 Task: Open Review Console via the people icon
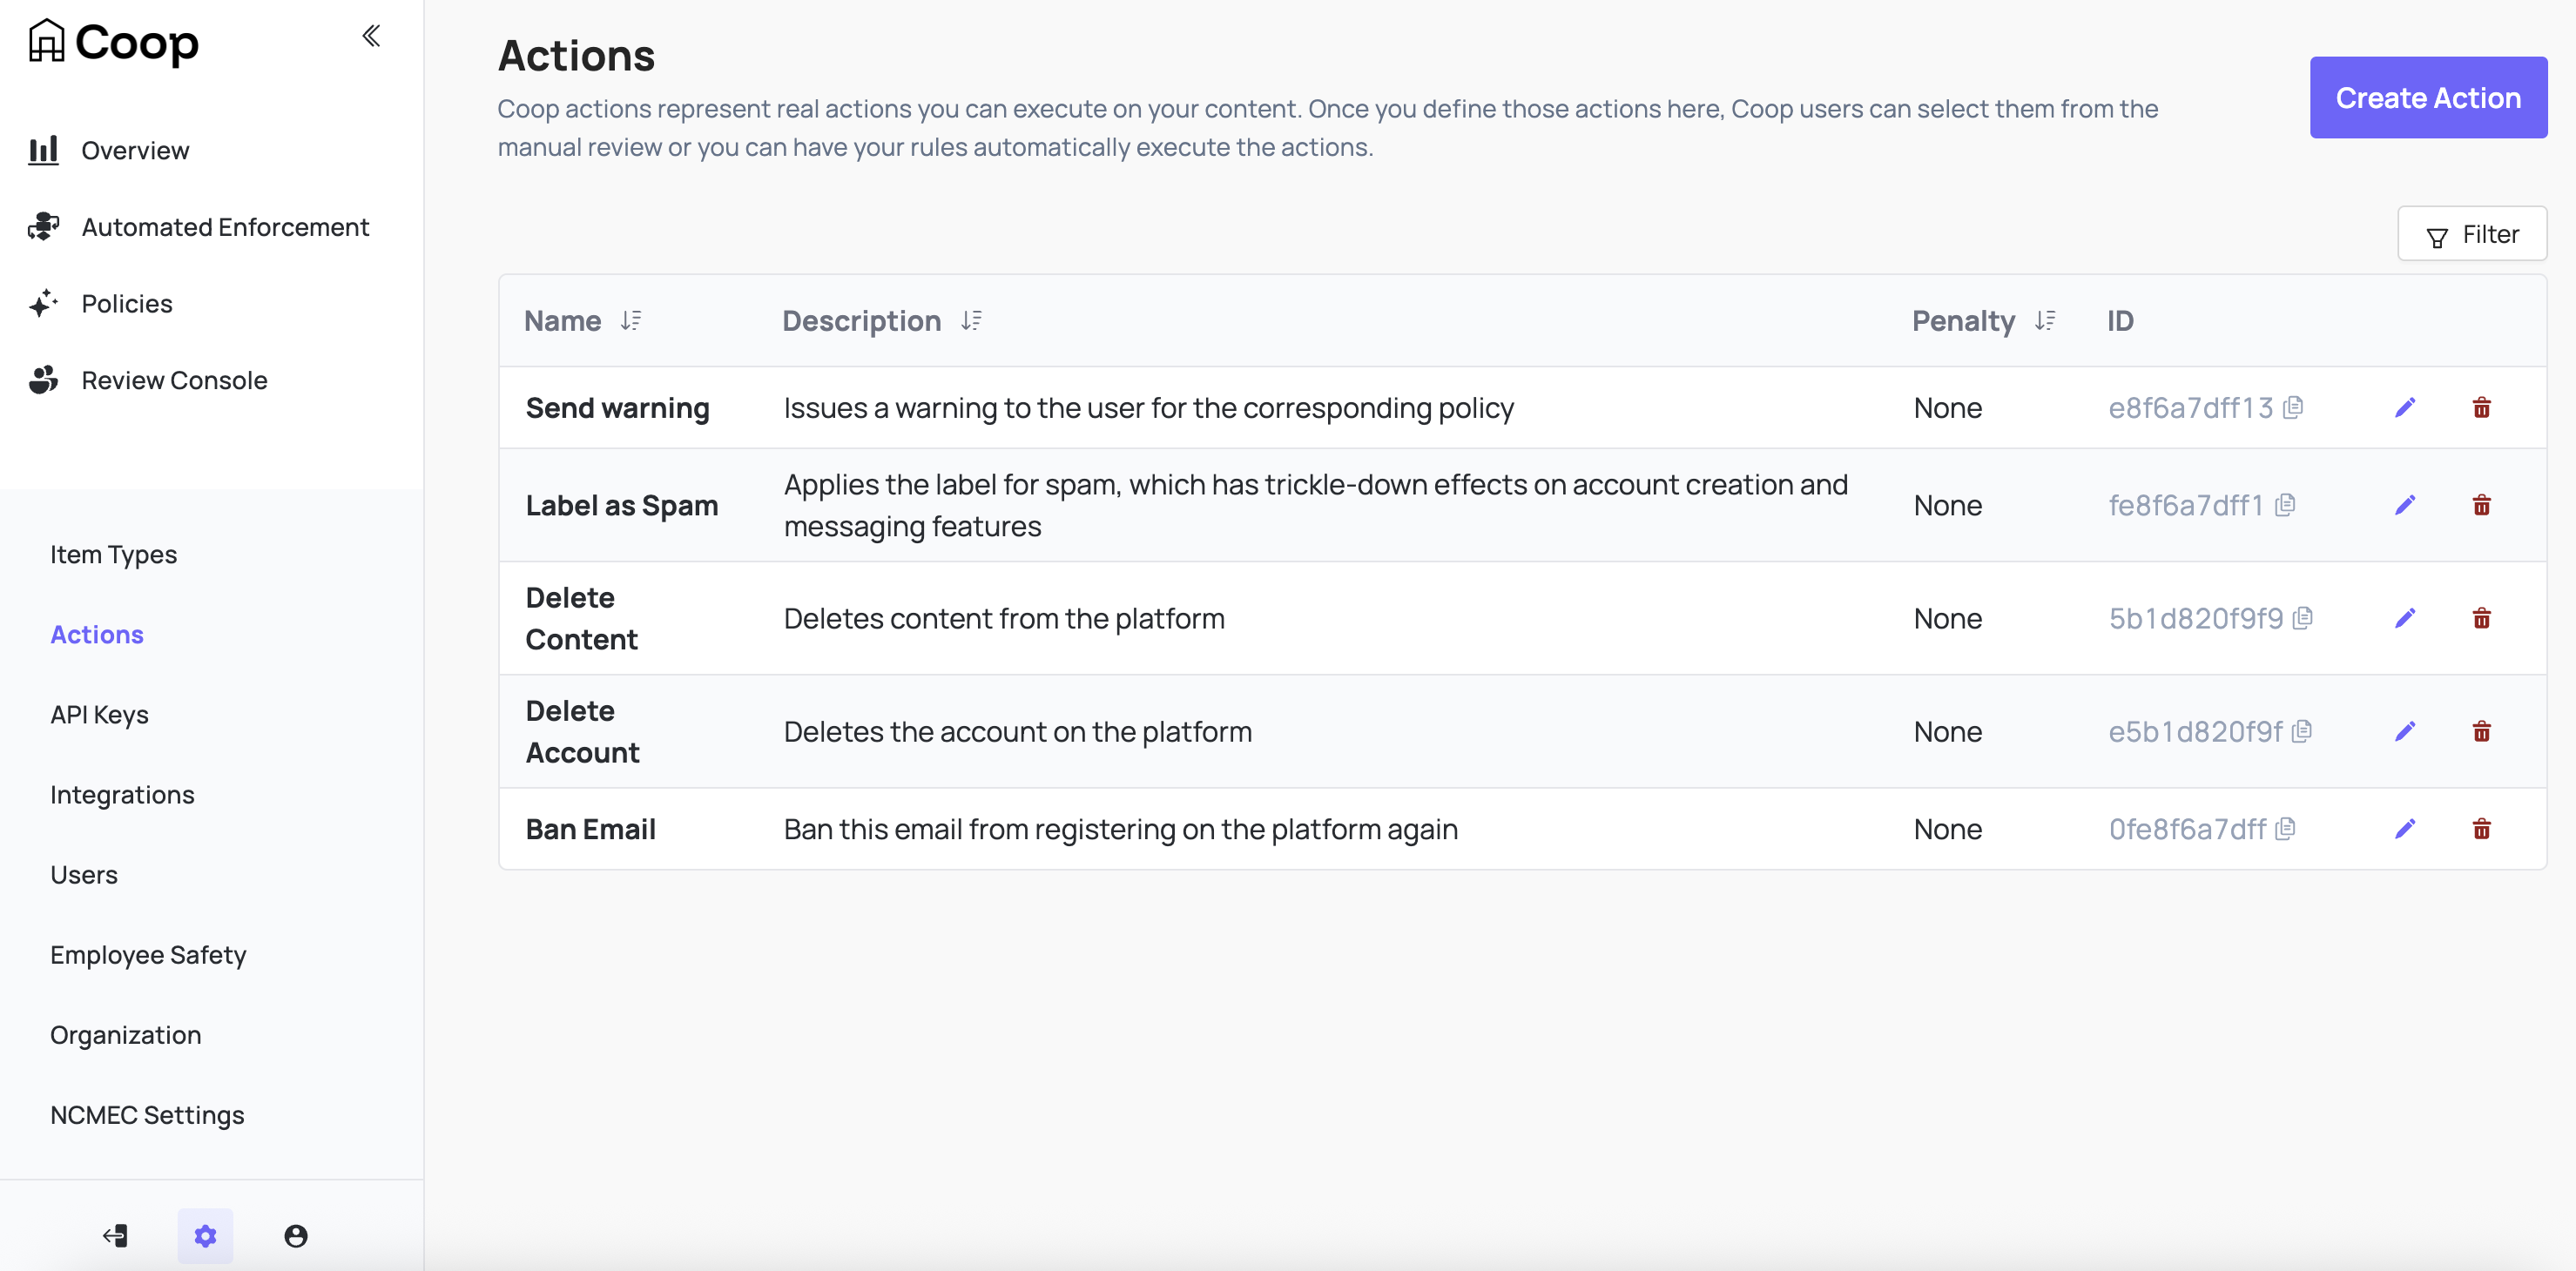point(44,380)
